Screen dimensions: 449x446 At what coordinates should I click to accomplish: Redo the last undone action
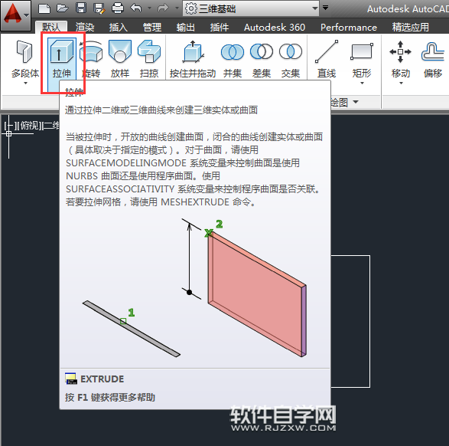[163, 8]
